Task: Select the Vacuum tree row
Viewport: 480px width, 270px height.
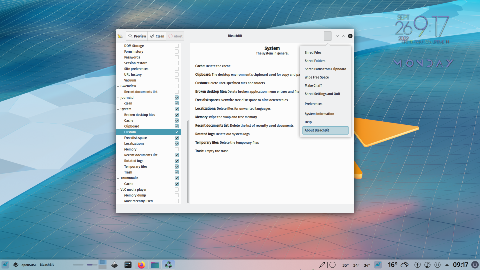Action: click(148, 80)
